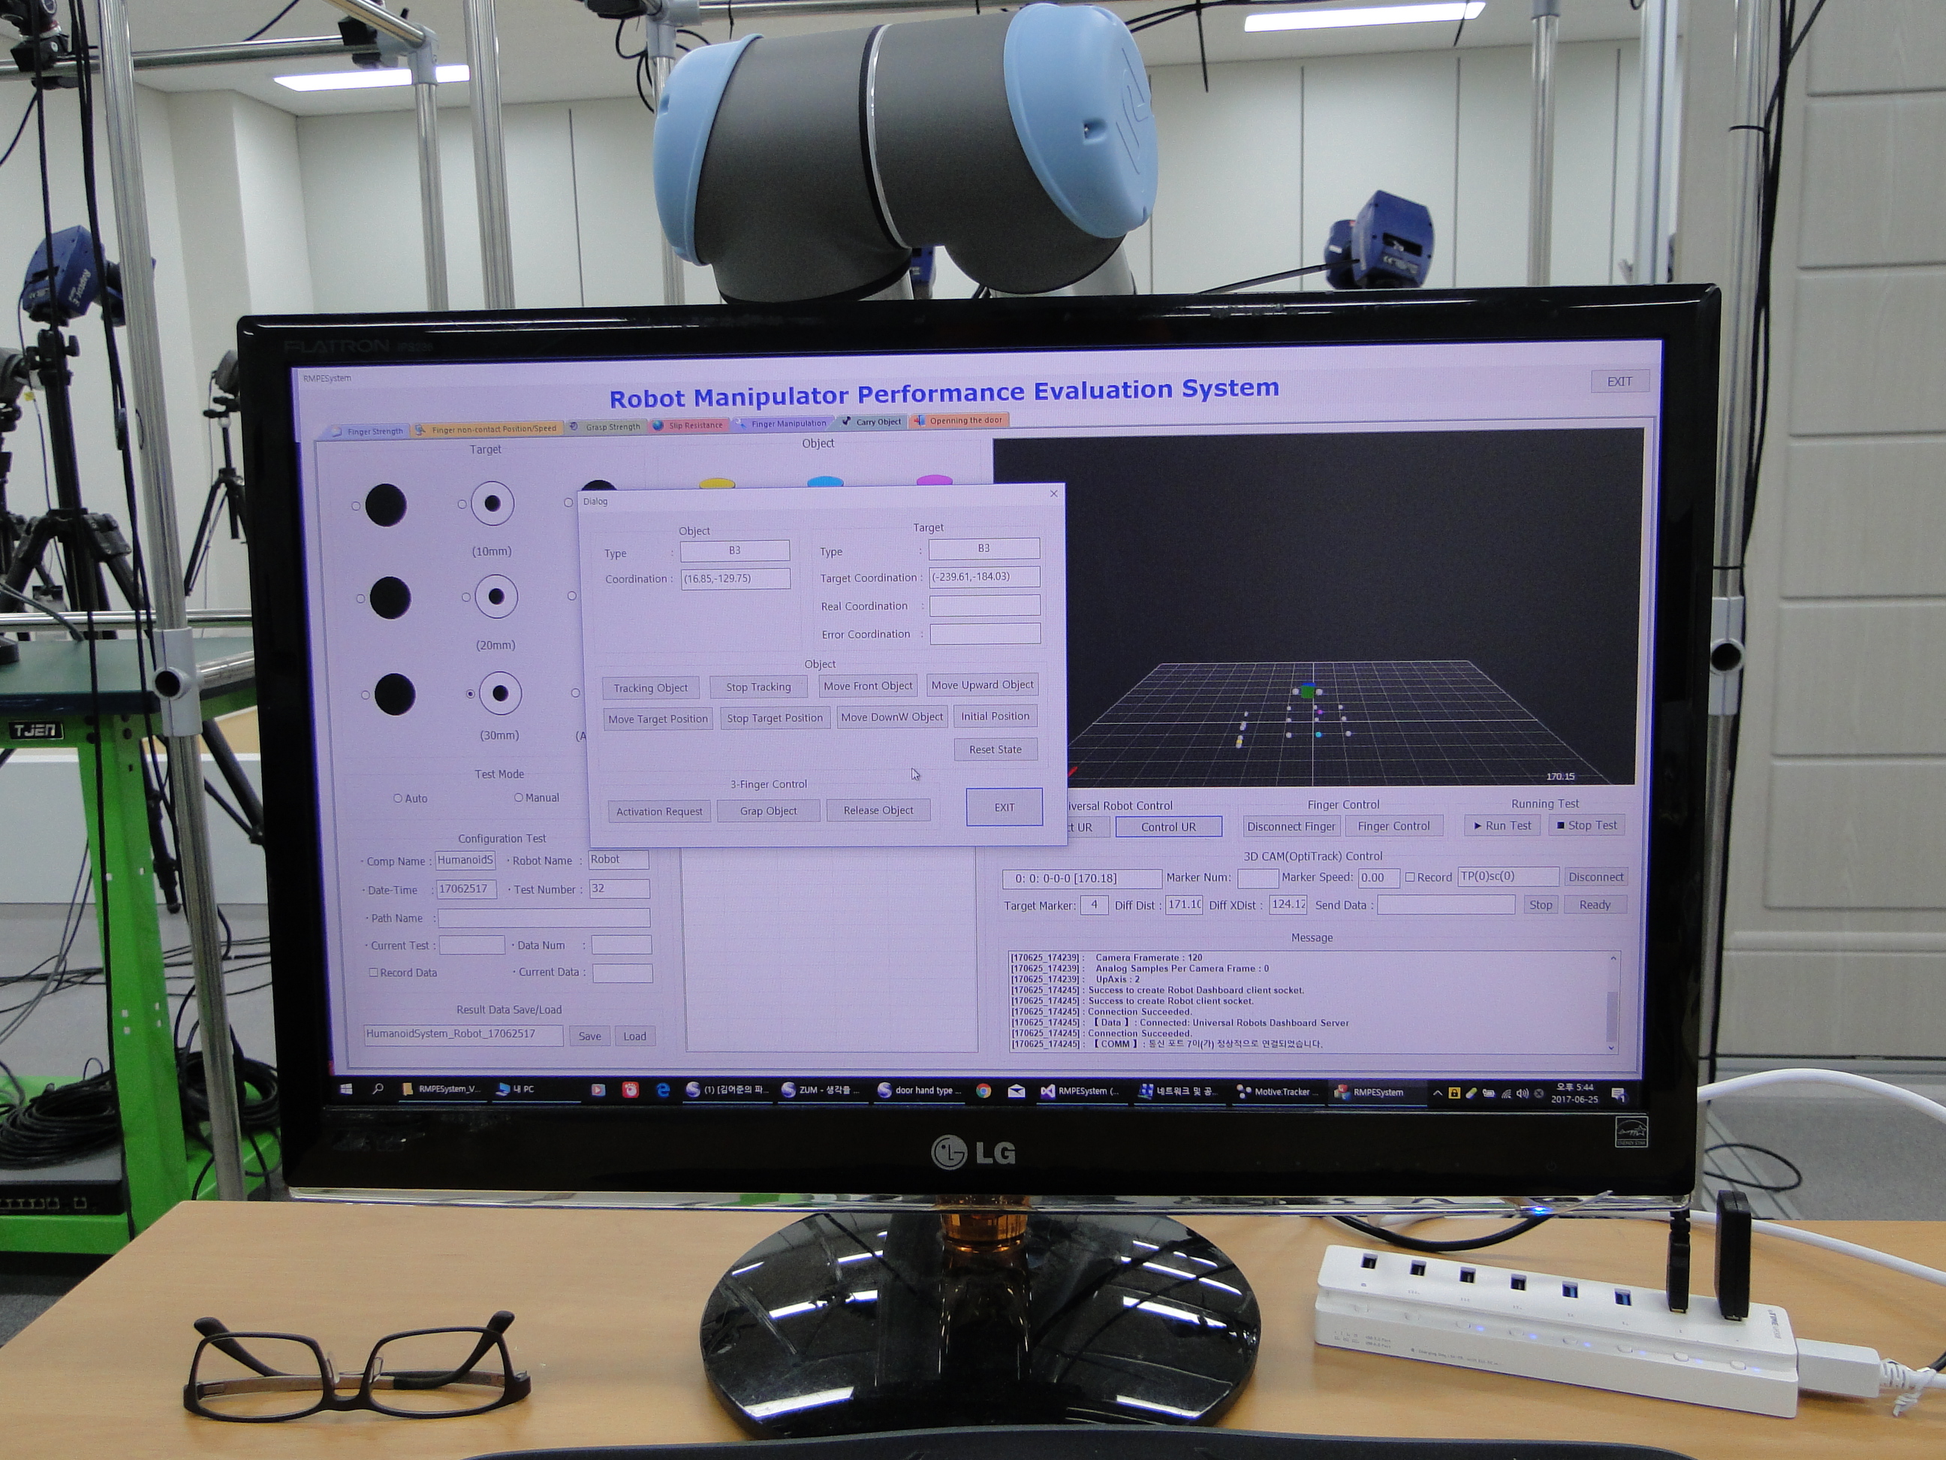
Task: Open Microsoft Edge from the taskbar
Action: (664, 1090)
